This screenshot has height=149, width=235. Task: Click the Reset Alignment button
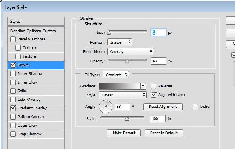[163, 107]
